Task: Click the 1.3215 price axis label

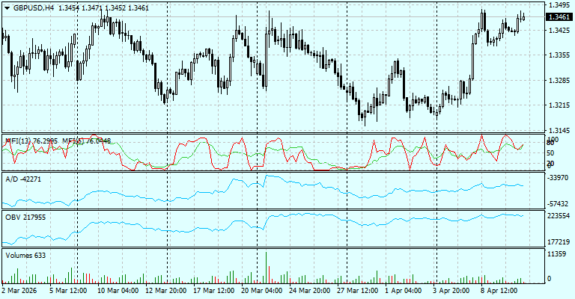Action: (x=559, y=105)
